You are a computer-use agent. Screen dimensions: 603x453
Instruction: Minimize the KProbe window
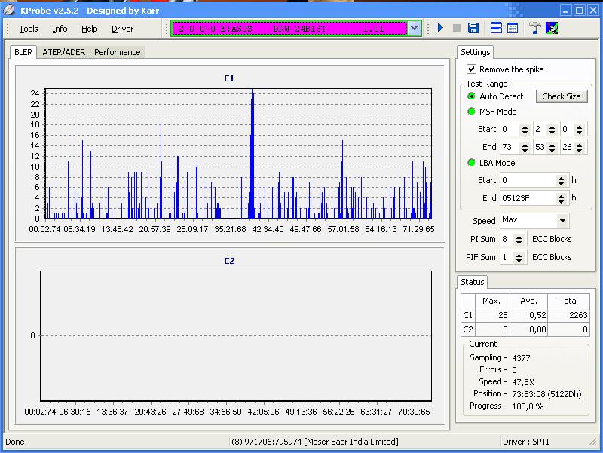(565, 11)
